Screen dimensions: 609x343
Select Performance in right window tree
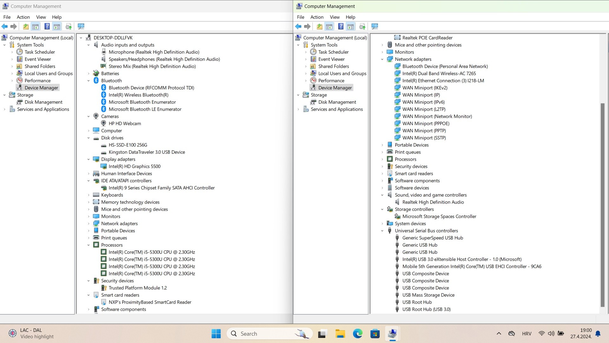(331, 81)
